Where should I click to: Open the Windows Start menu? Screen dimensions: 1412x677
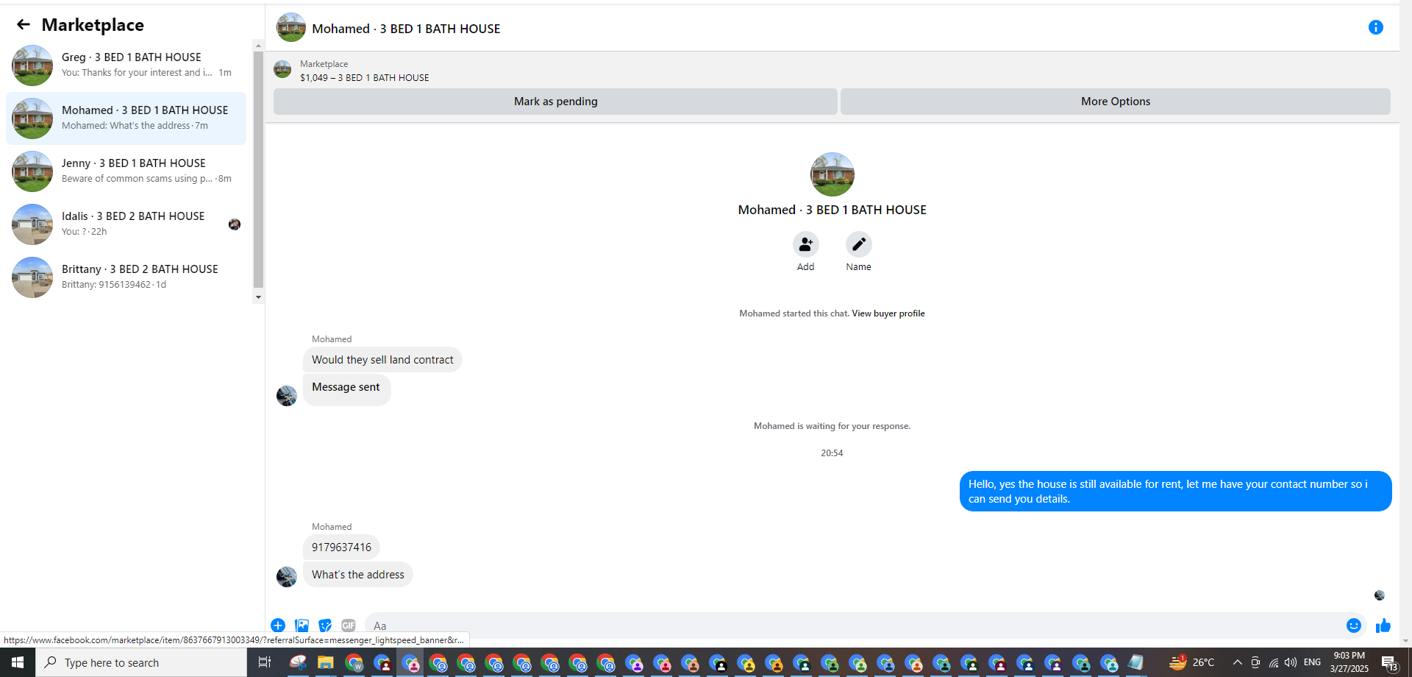18,662
